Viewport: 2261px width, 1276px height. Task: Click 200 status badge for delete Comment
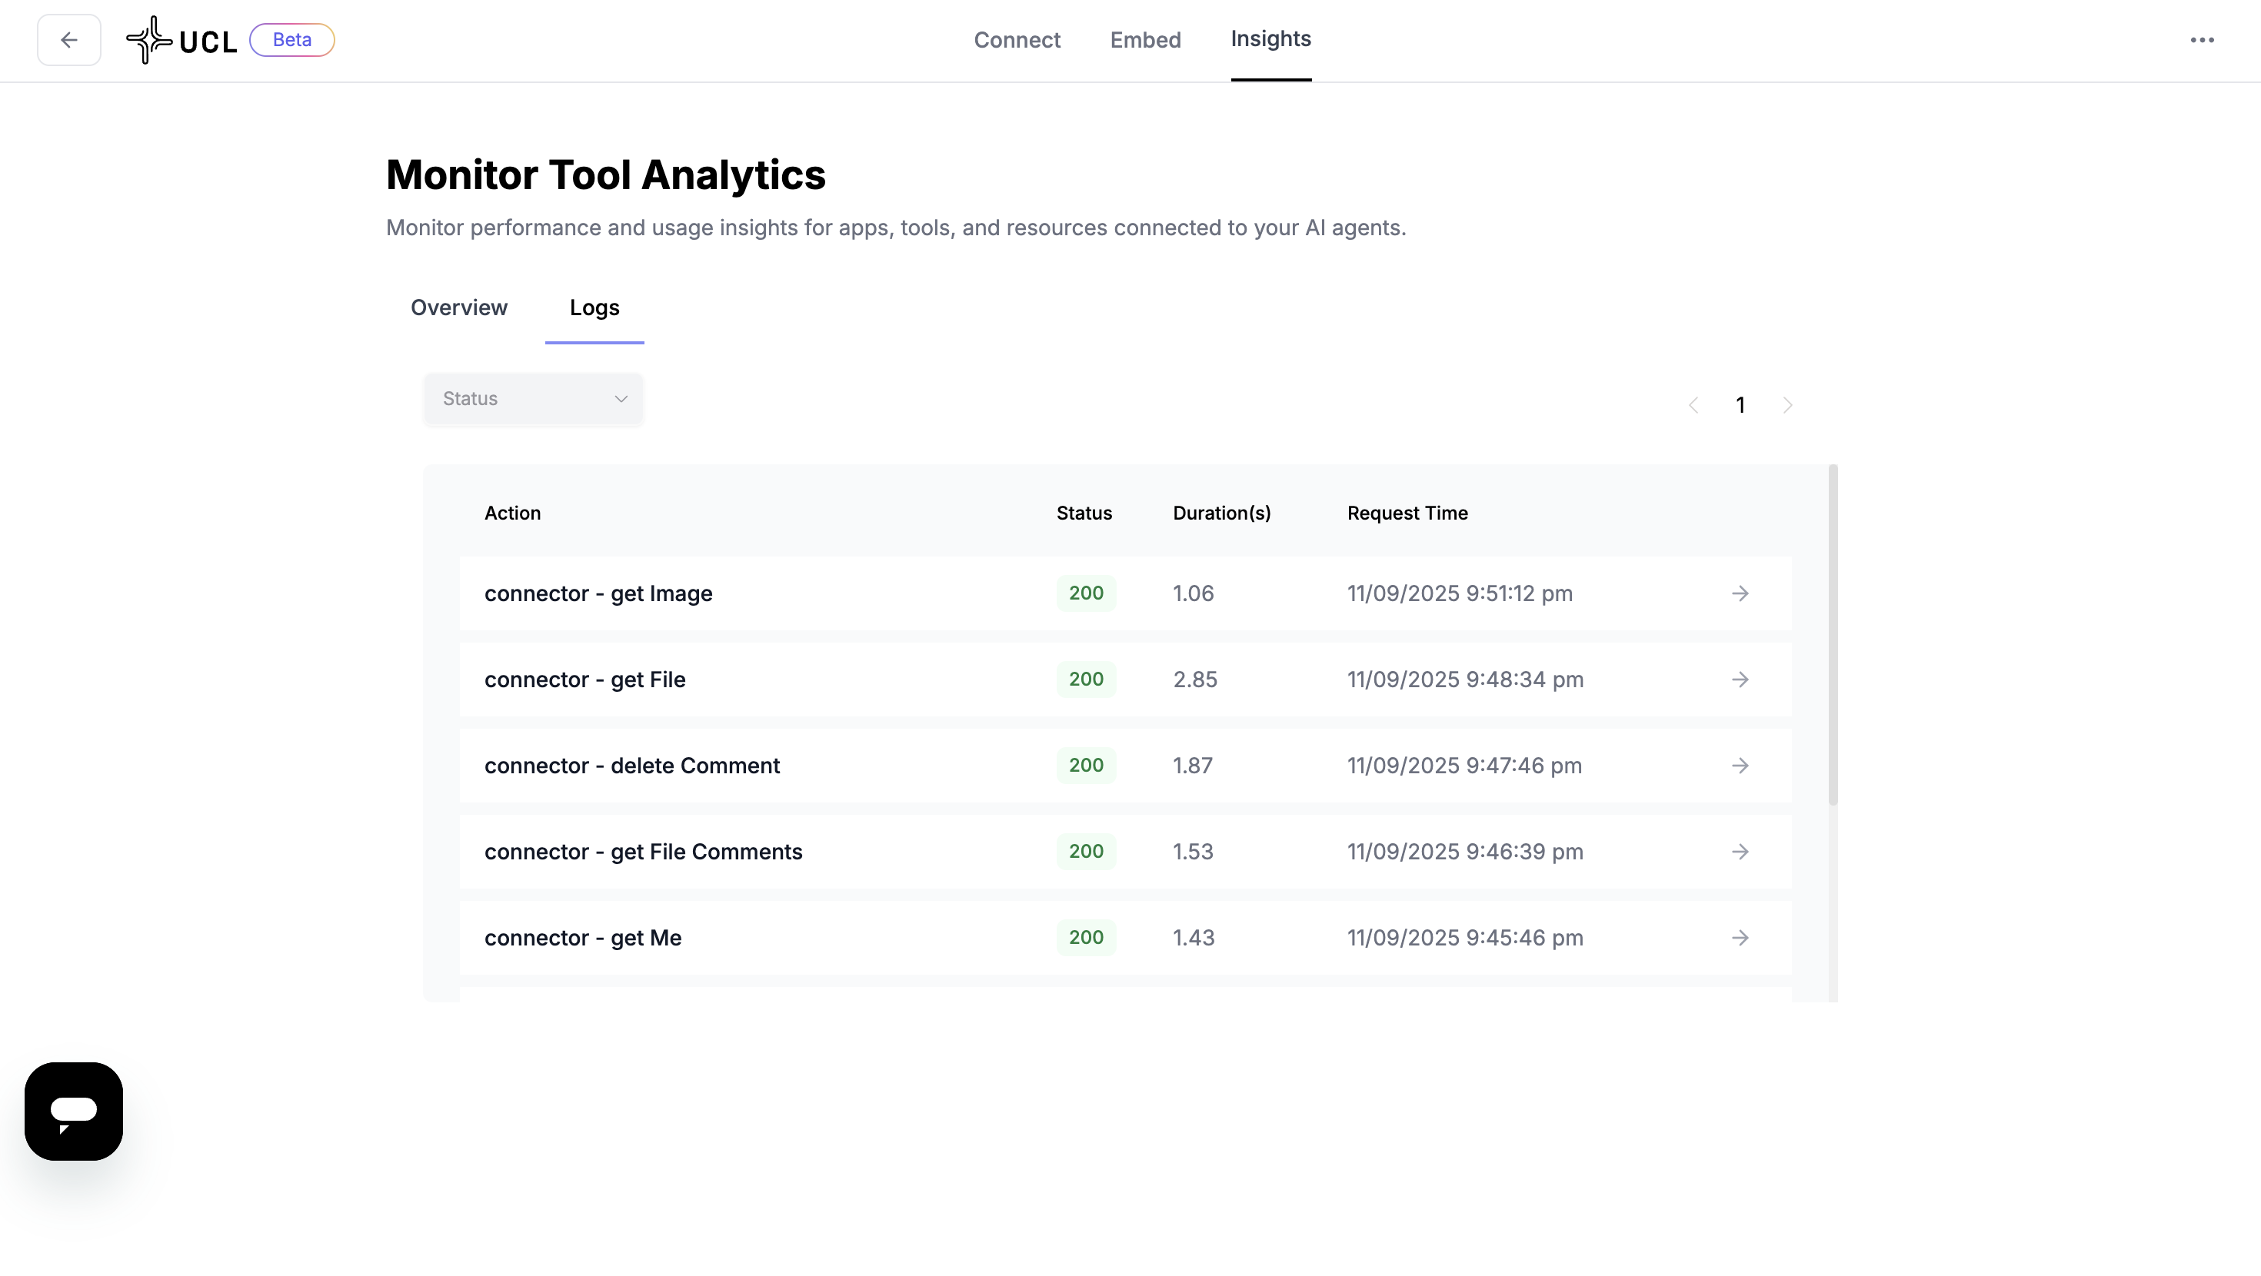pyautogui.click(x=1086, y=766)
